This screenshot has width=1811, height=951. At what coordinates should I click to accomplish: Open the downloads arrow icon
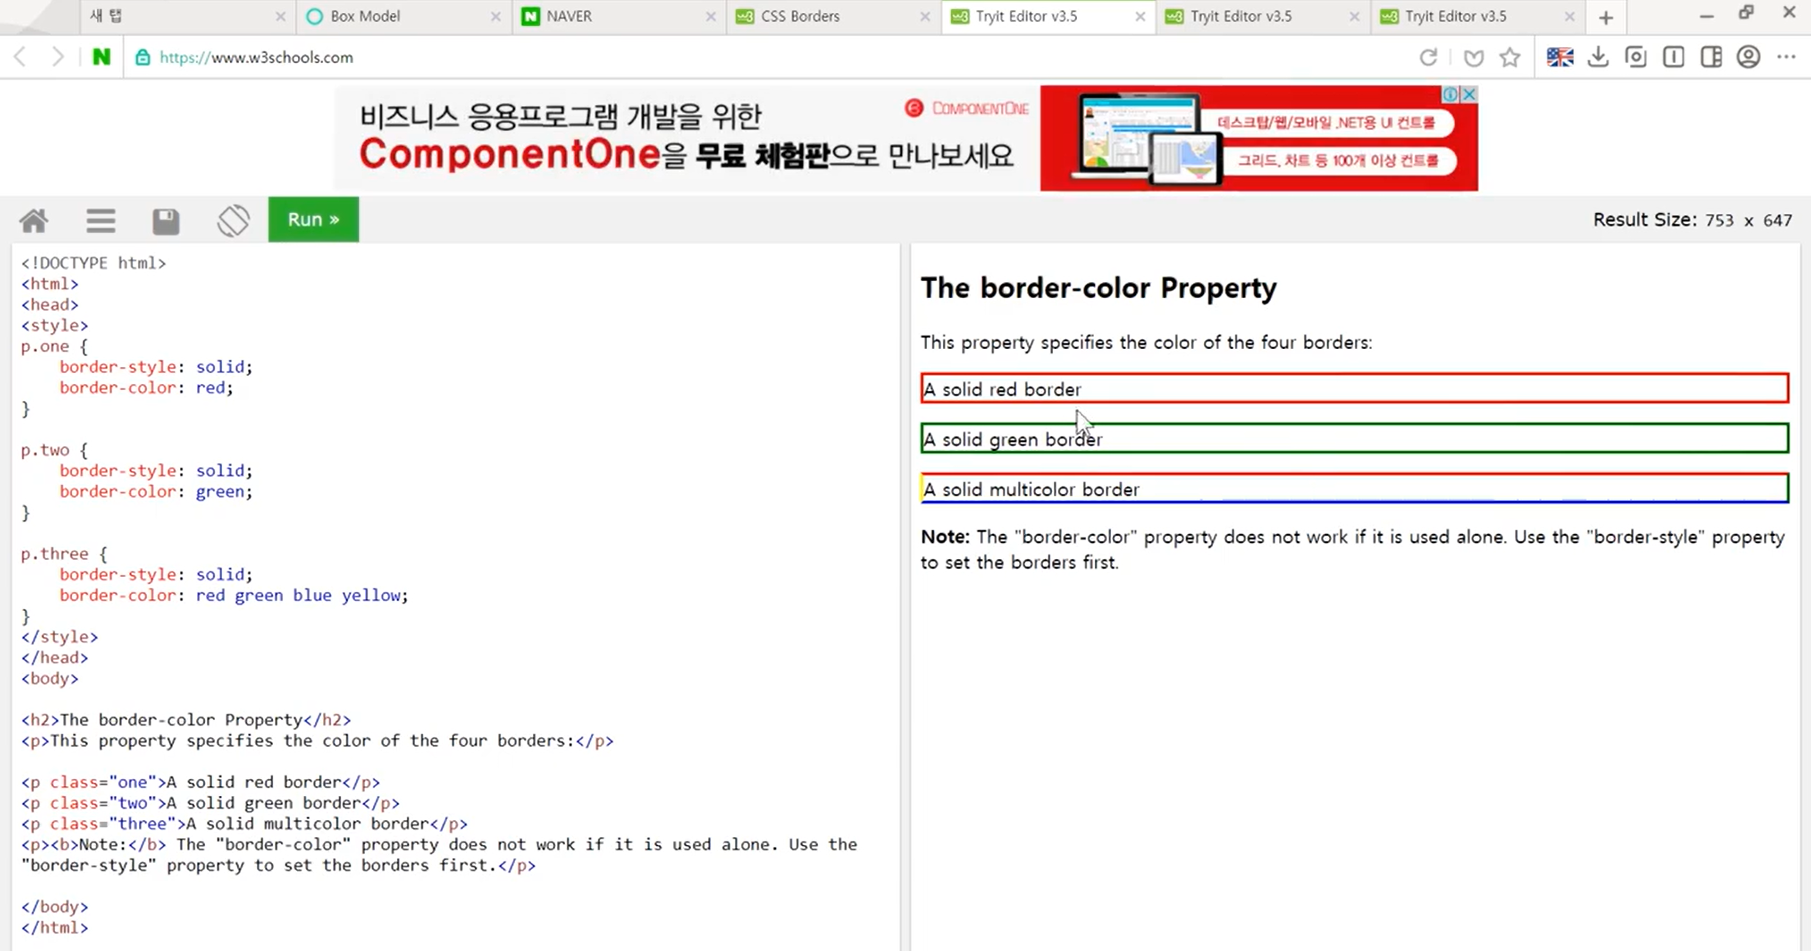[1598, 57]
